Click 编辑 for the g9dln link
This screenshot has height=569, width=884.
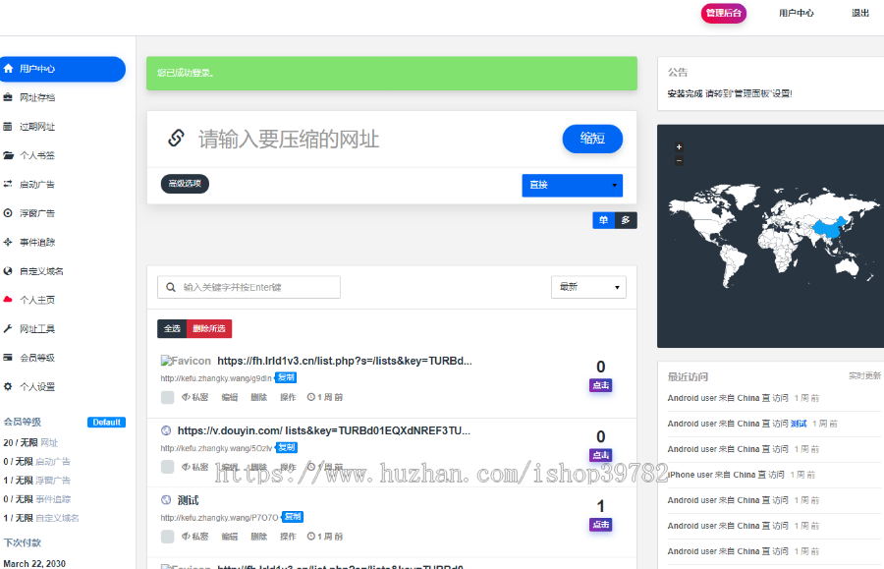click(230, 397)
